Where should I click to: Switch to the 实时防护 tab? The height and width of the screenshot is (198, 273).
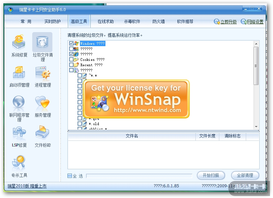click(x=52, y=21)
